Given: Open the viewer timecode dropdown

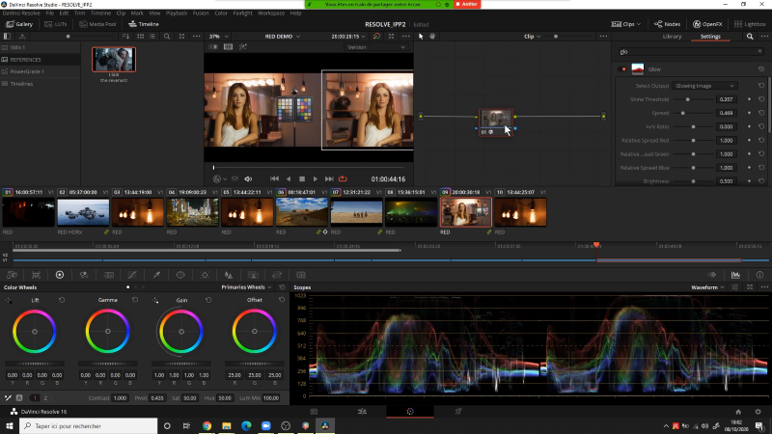Looking at the screenshot, I should [x=348, y=37].
